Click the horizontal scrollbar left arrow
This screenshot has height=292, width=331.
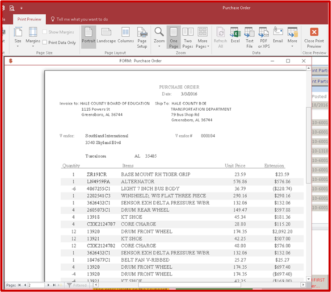96,285
